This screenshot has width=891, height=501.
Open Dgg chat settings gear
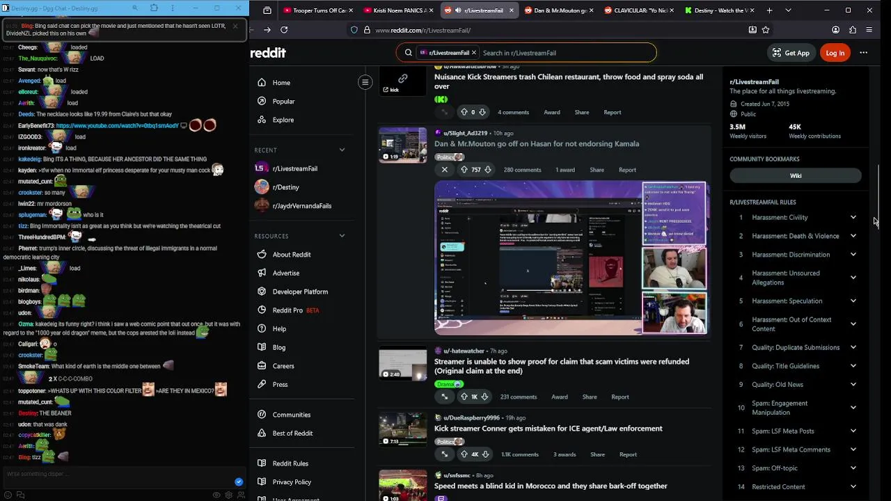pos(229,495)
